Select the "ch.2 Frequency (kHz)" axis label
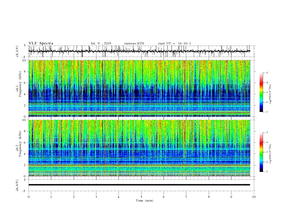The image size is (286, 221). coord(19,144)
